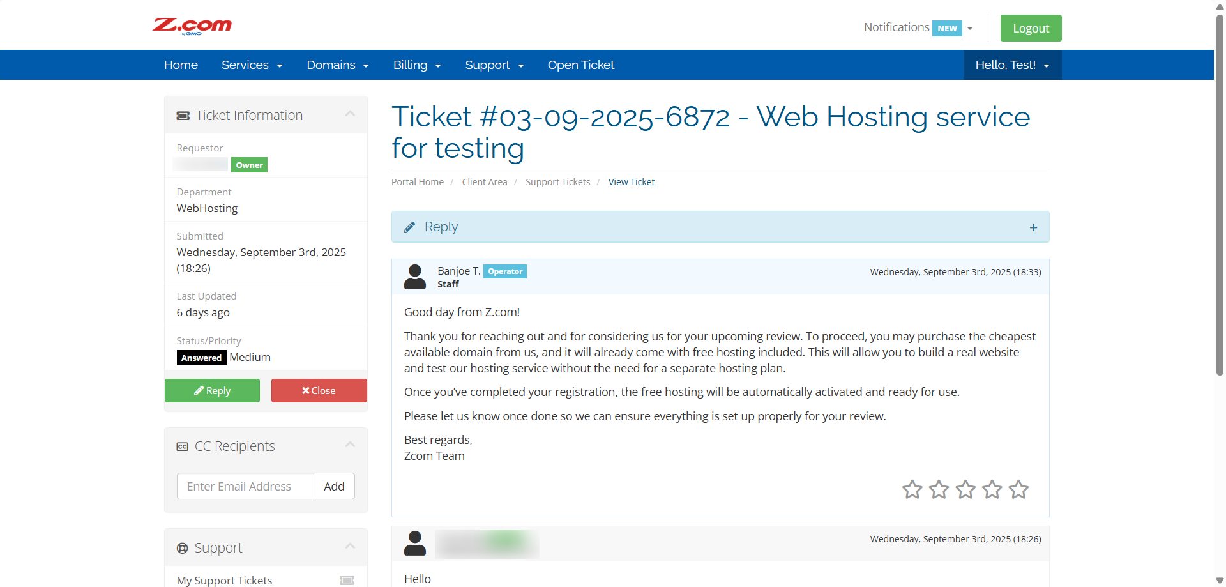Screen dimensions: 1226x587
Task: Click the Operator badge
Action: pos(505,271)
